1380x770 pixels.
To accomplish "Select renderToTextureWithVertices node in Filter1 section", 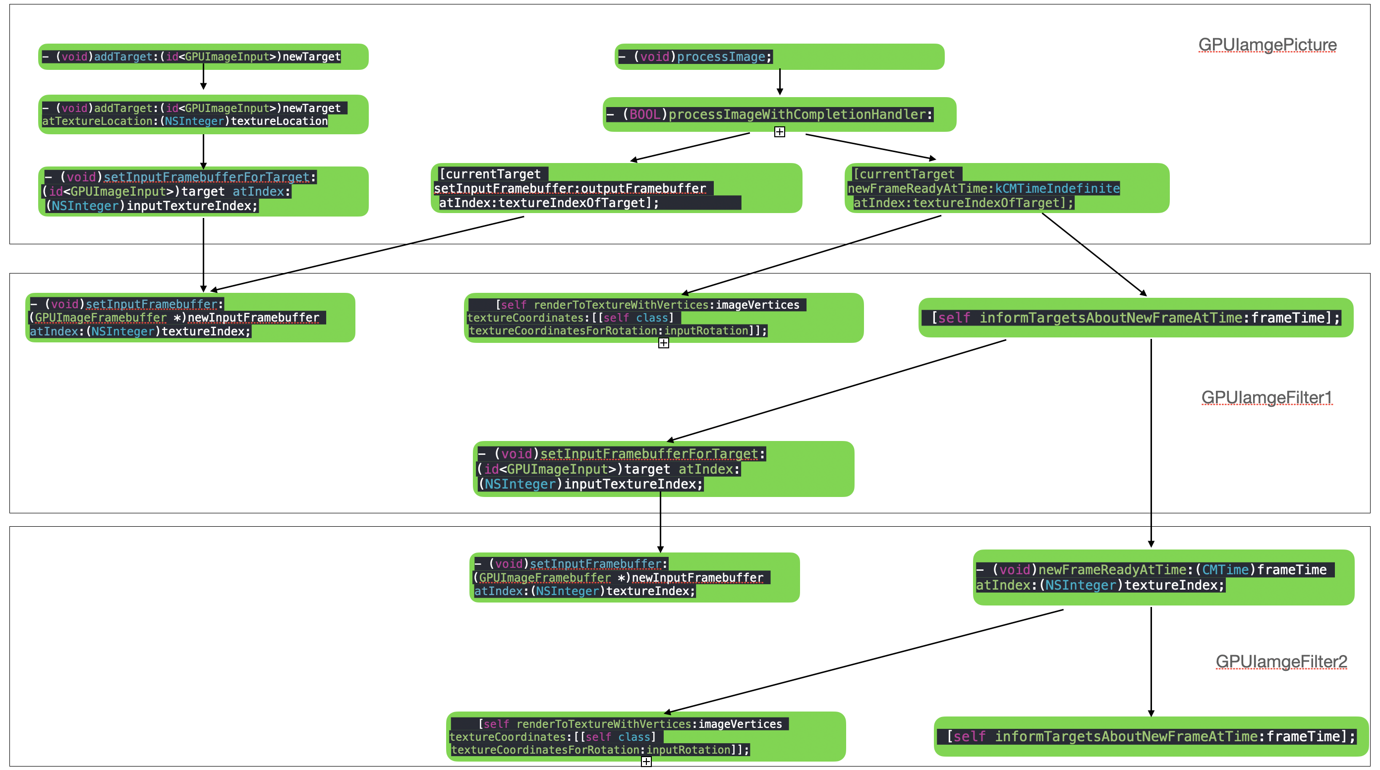I will pyautogui.click(x=663, y=318).
